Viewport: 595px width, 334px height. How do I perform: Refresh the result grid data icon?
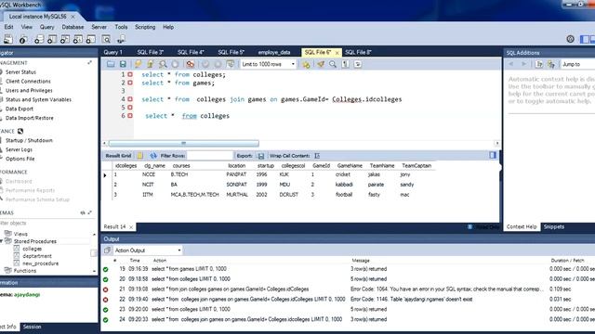(x=153, y=156)
